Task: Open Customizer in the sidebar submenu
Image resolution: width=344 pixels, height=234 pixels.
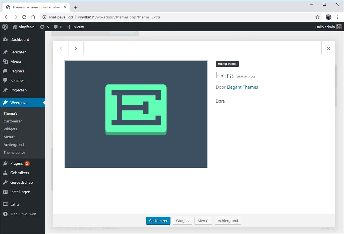Action: pos(13,121)
